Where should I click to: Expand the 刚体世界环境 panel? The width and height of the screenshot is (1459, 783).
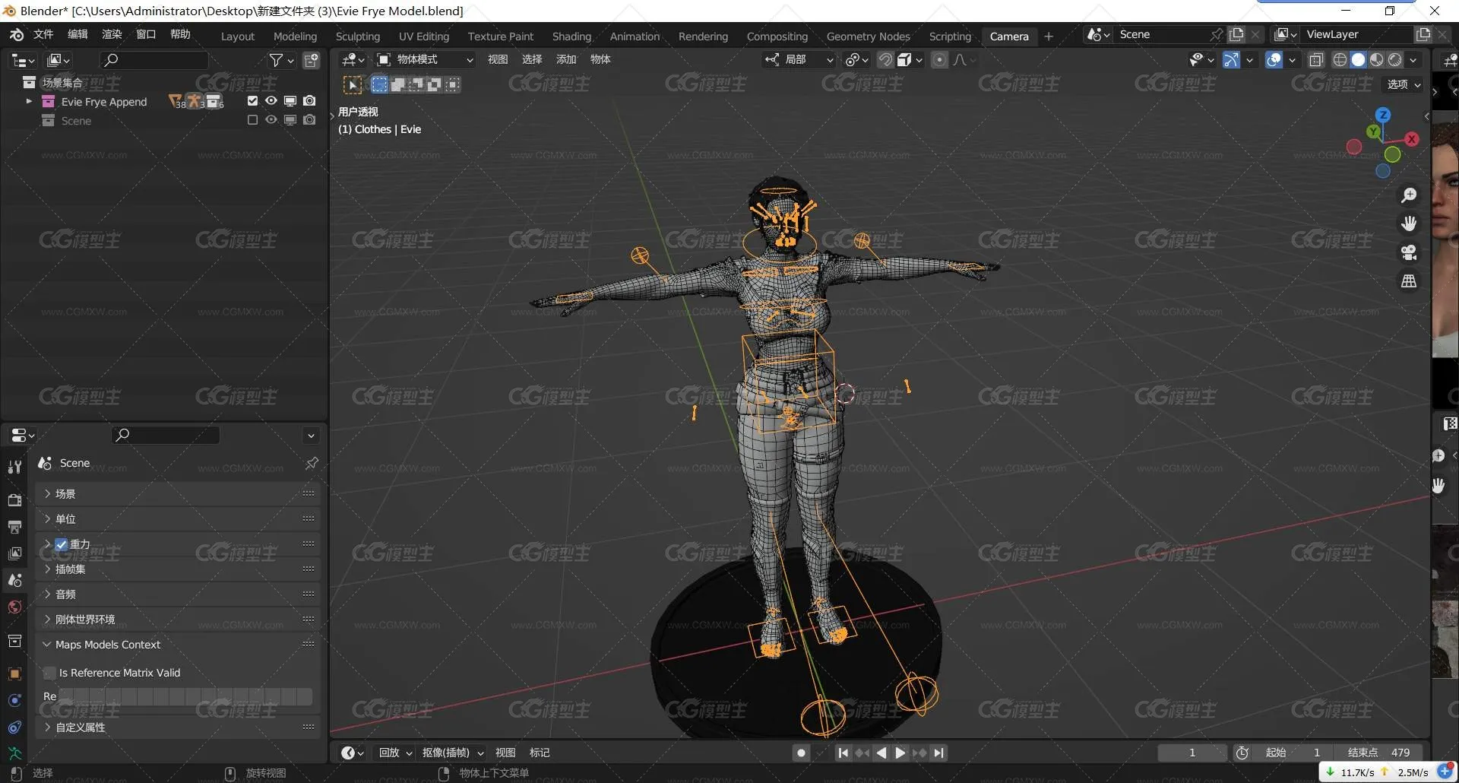177,620
